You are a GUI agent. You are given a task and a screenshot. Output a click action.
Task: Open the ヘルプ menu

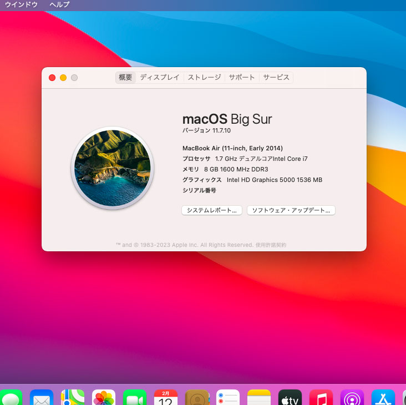point(59,4)
